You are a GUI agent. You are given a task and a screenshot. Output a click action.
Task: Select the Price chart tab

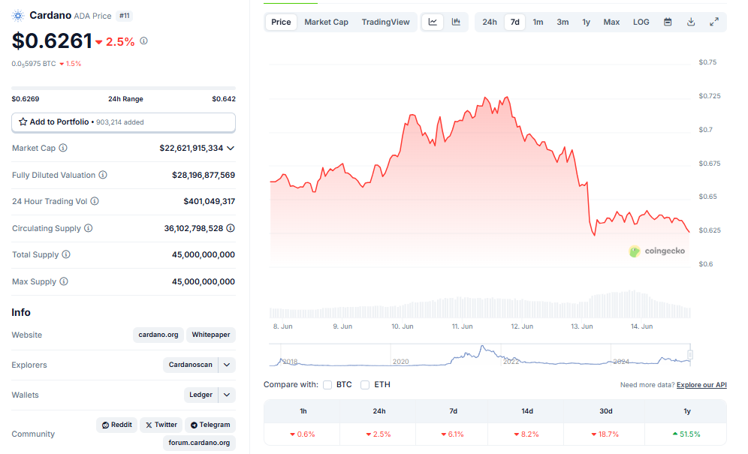[281, 22]
